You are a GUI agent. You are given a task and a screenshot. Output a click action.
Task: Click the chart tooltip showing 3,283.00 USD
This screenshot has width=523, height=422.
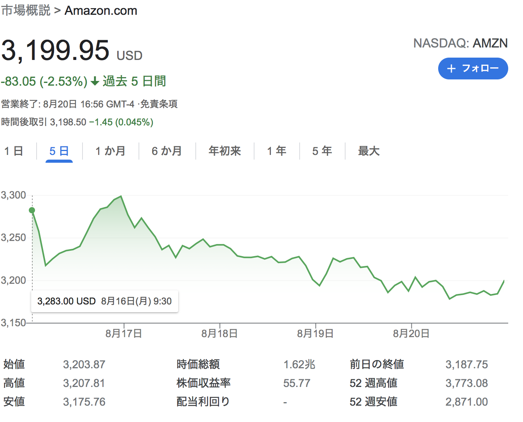tap(105, 301)
